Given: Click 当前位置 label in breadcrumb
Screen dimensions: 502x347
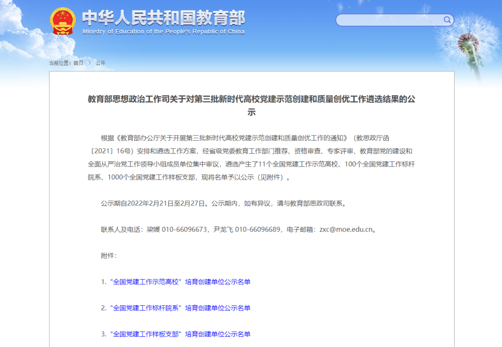Looking at the screenshot, I should tap(59, 63).
